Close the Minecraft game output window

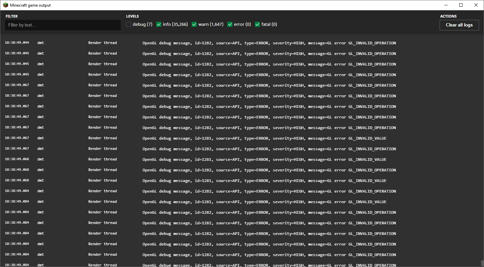476,5
